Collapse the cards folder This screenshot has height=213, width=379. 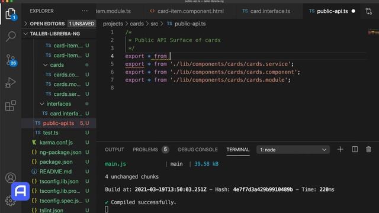tap(57, 65)
